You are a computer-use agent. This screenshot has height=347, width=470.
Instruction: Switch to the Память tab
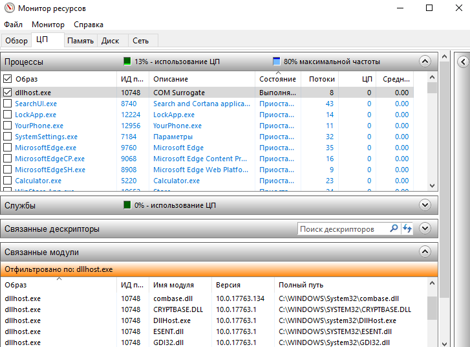click(80, 41)
